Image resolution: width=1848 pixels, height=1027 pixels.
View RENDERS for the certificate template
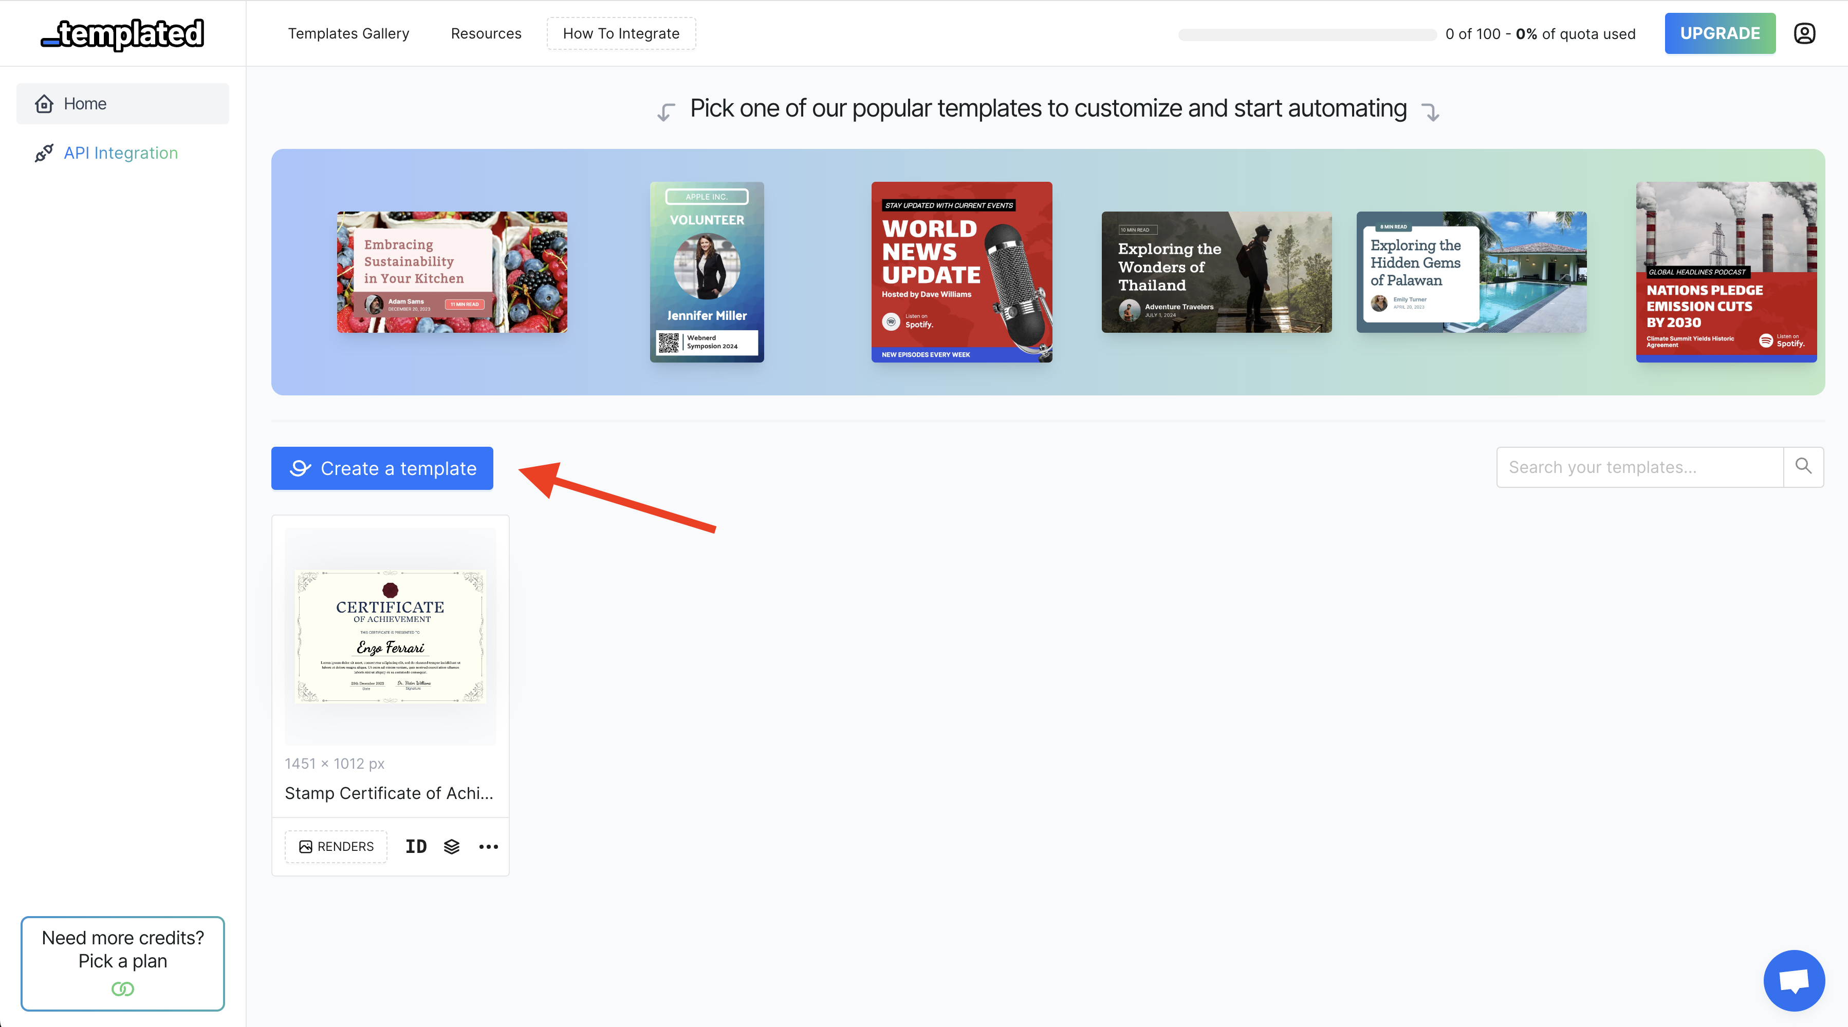[336, 846]
